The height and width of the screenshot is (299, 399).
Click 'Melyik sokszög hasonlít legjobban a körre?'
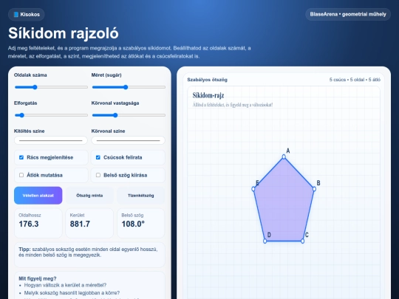click(x=72, y=293)
